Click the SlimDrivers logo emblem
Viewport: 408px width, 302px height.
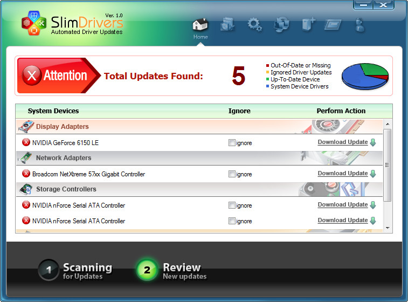pos(34,23)
